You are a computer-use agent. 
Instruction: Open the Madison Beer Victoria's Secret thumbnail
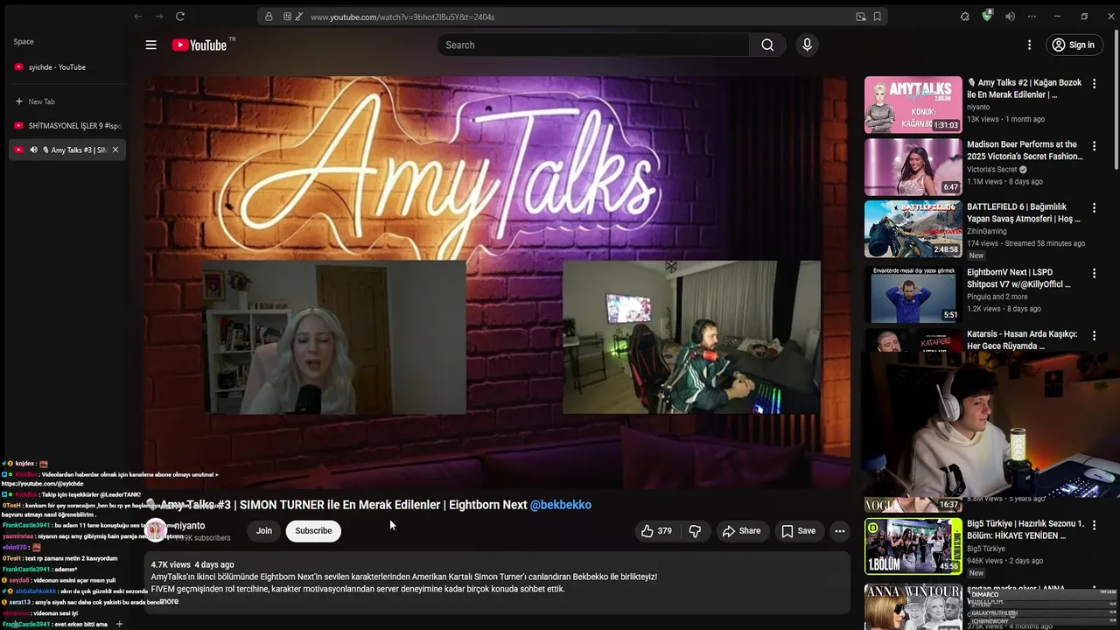point(913,167)
